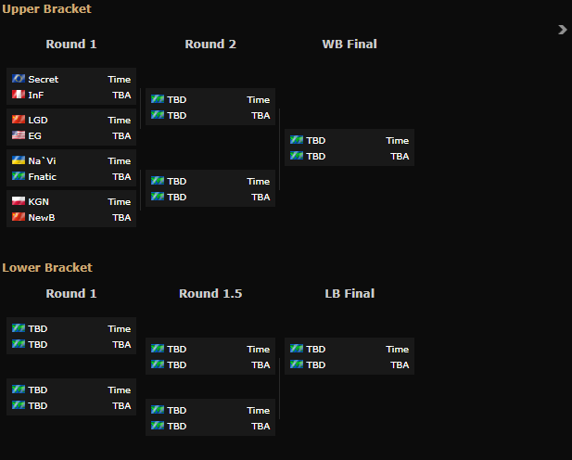Select the LGD team name
This screenshot has width=572, height=460.
[x=38, y=121]
